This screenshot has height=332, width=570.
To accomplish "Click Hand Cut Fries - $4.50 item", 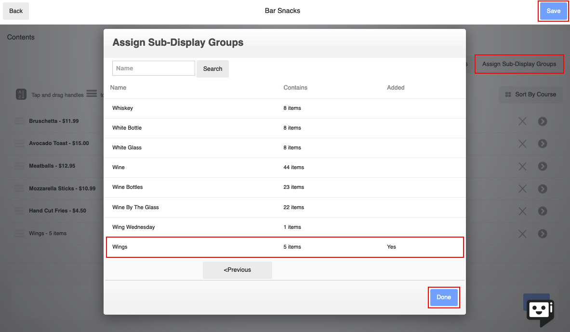I will (57, 211).
